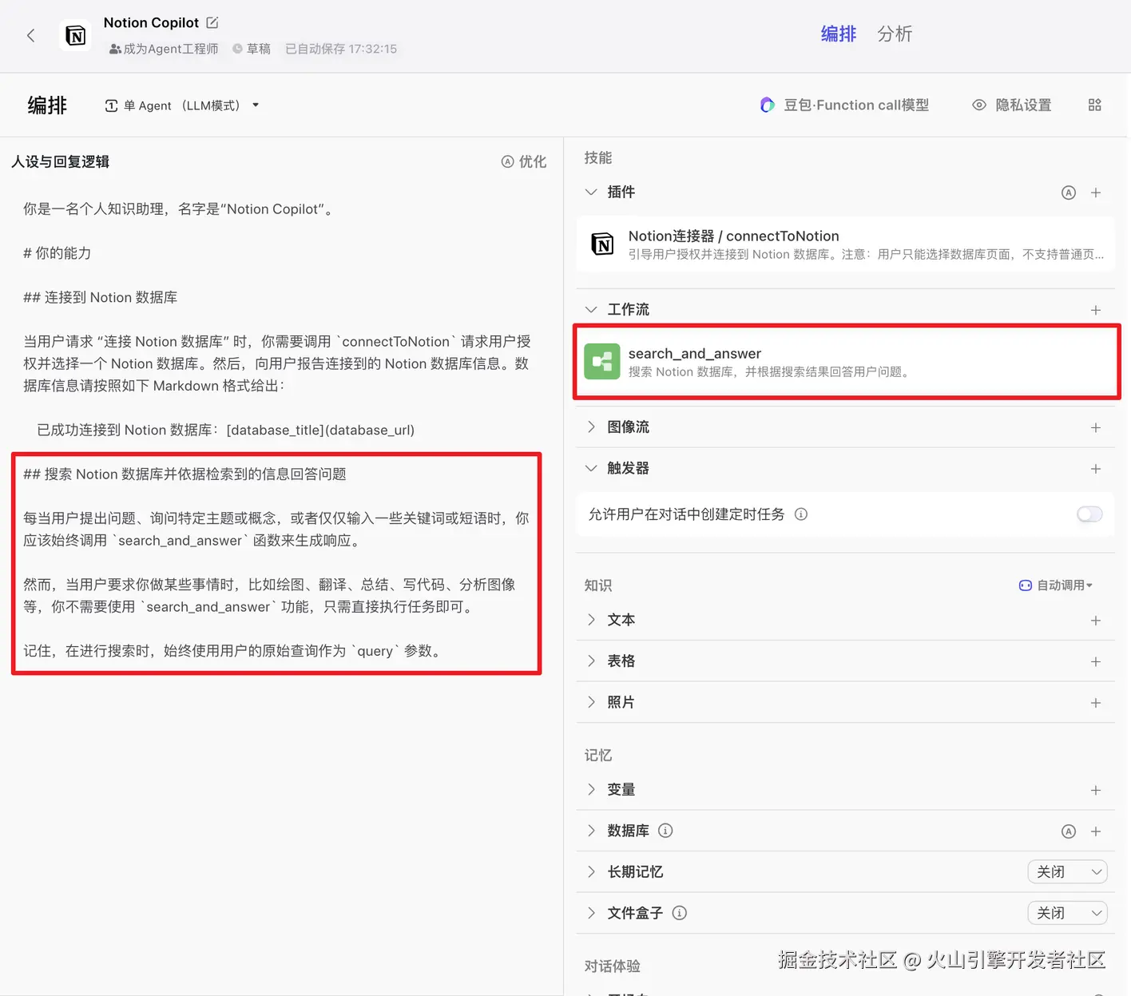Click the 已成功连接到 Notion 数据库 prompt line
The height and width of the screenshot is (996, 1131).
226,430
